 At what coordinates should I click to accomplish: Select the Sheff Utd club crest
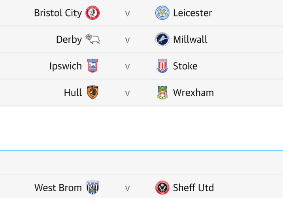click(x=162, y=188)
